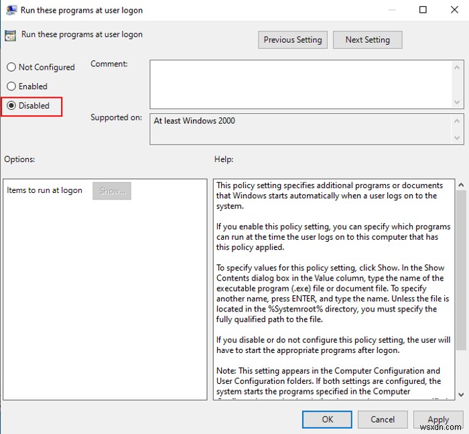The height and width of the screenshot is (434, 469).
Task: Apply the policy changes
Action: point(438,419)
